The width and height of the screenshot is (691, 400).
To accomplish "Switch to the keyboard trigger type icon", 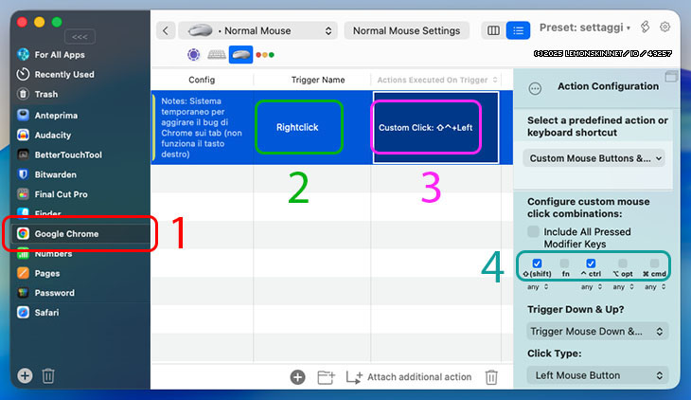I will point(217,55).
